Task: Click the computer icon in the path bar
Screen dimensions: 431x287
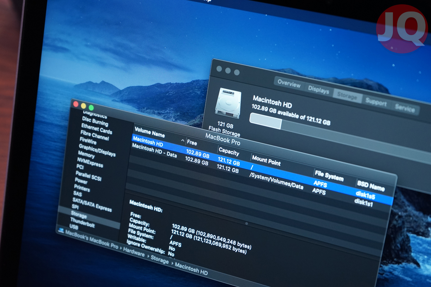Action: 61,230
